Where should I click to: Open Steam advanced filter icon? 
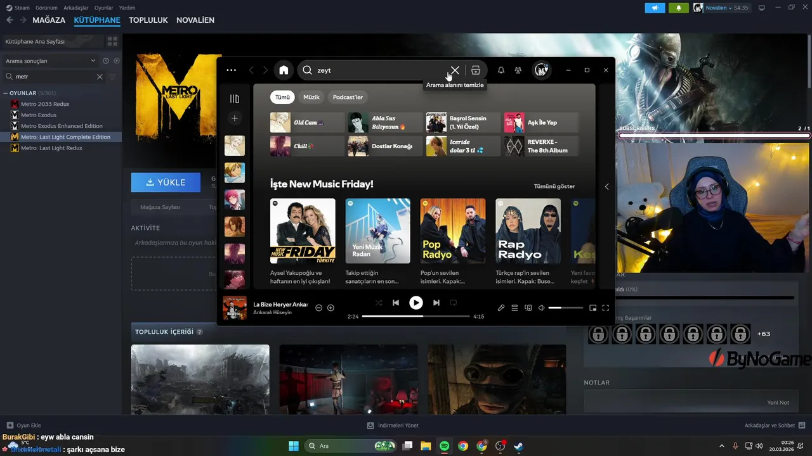(112, 77)
